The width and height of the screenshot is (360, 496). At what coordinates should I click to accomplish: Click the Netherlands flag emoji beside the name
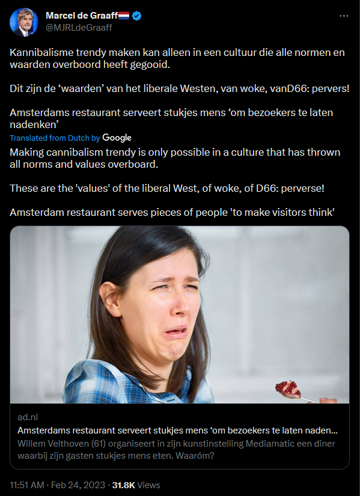[124, 15]
